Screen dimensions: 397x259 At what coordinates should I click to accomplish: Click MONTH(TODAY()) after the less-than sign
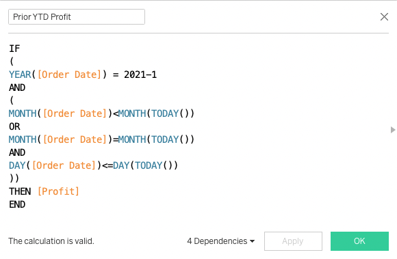tap(156, 113)
